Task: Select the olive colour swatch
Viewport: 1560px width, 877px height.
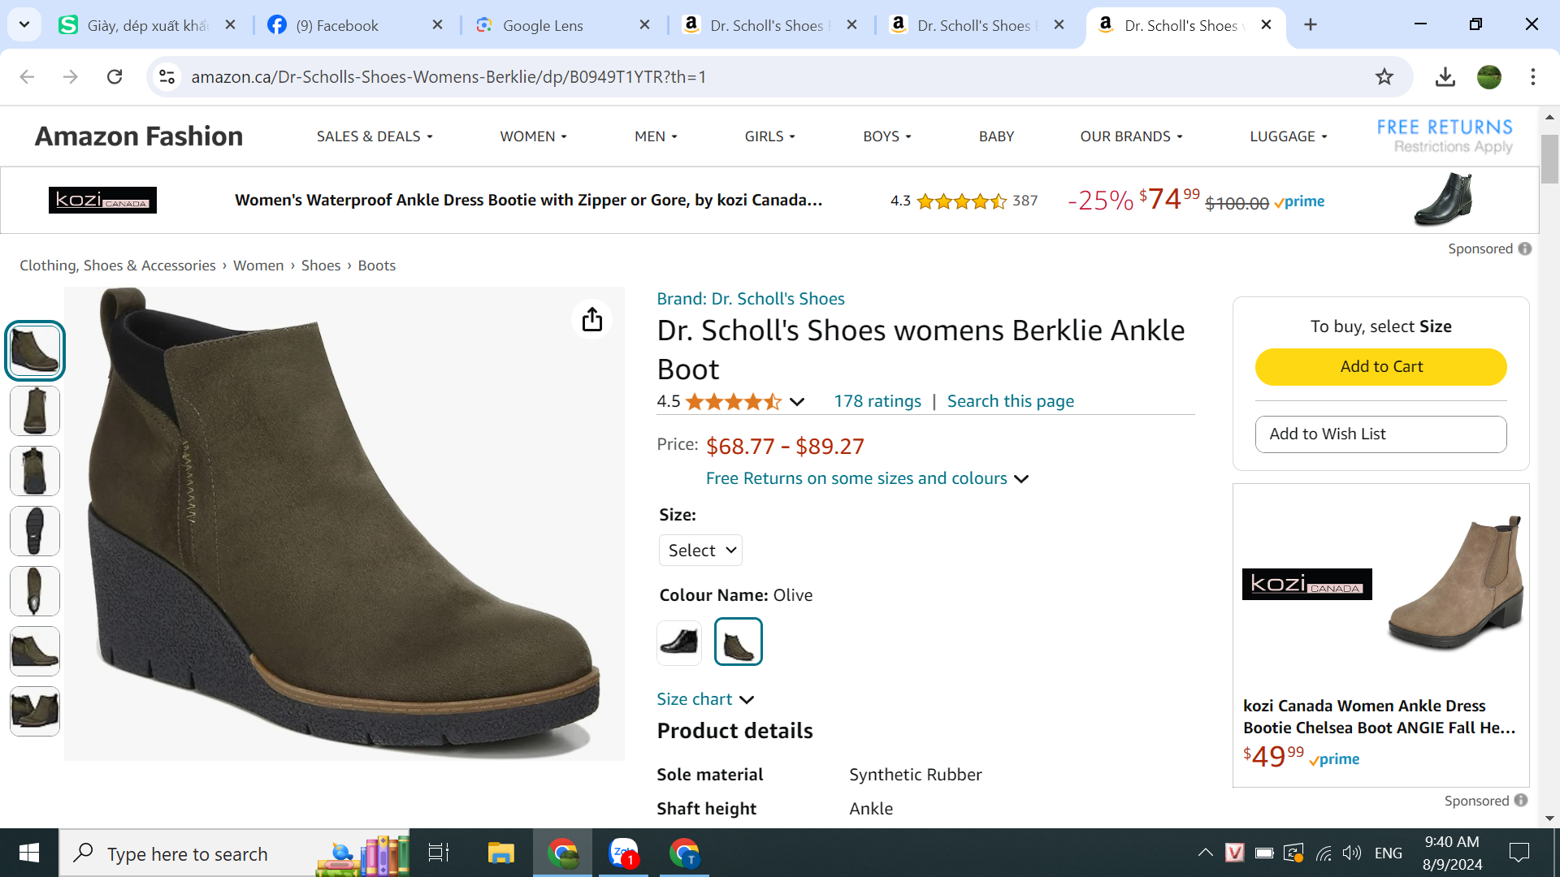Action: tap(738, 642)
